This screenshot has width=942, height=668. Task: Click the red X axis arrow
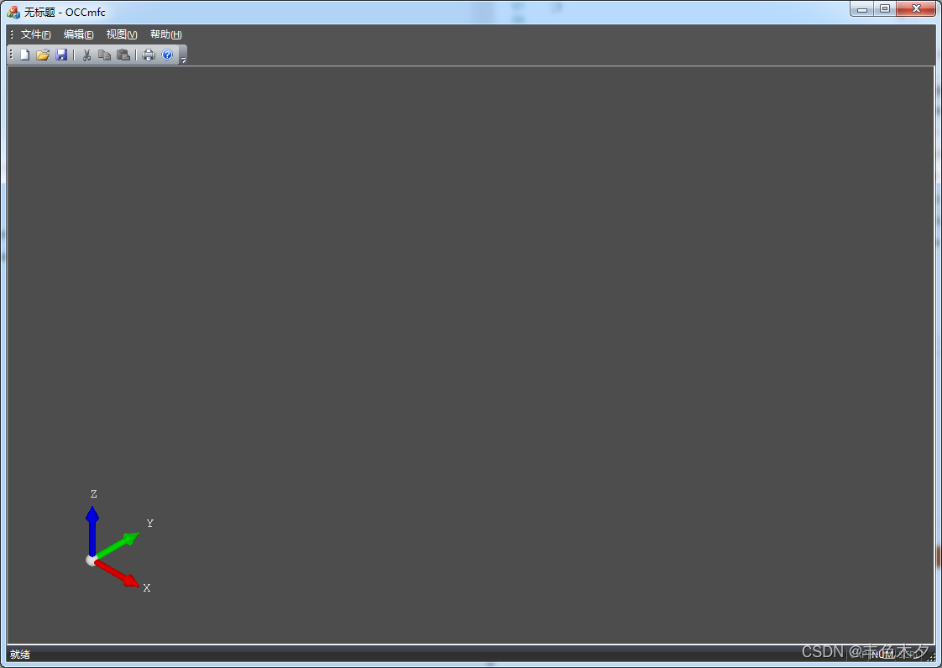(117, 574)
